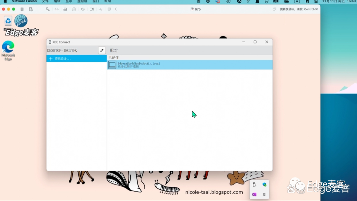Open the VMware snapshot manager icon
This screenshot has width=357, height=201.
point(31,9)
